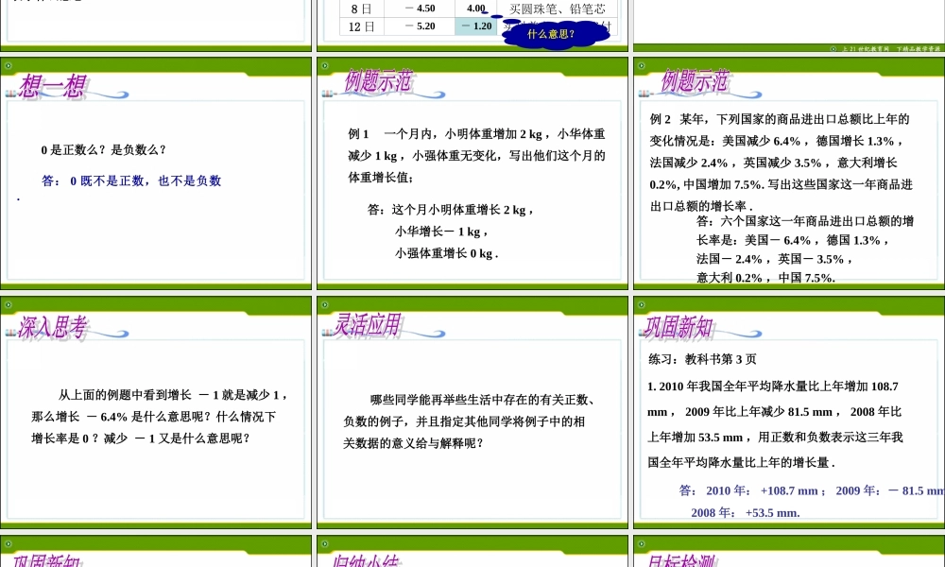
Task: Click the highlighted − 1.20 table cell
Action: 476,26
